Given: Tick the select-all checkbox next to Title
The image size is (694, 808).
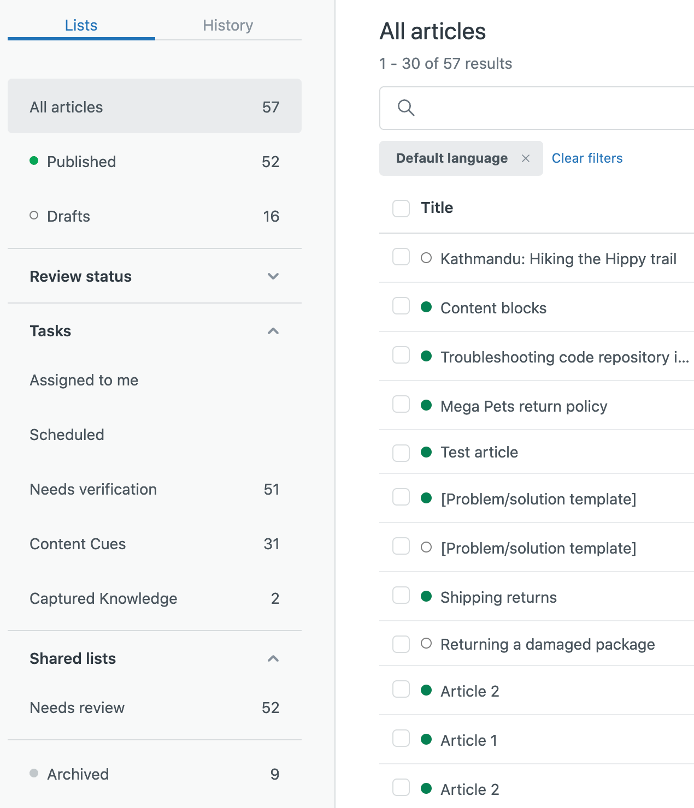Looking at the screenshot, I should pyautogui.click(x=401, y=208).
